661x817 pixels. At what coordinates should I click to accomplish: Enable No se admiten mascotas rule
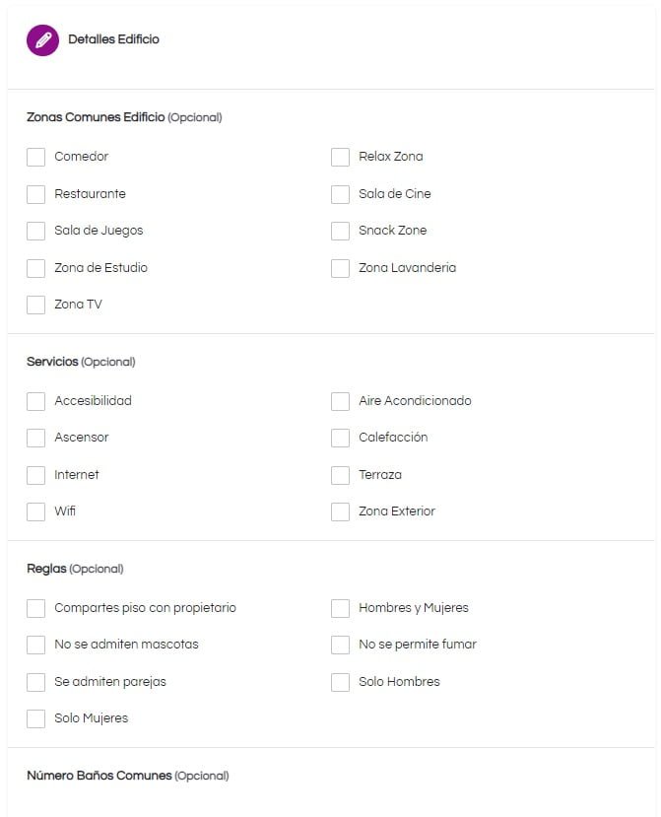(35, 645)
